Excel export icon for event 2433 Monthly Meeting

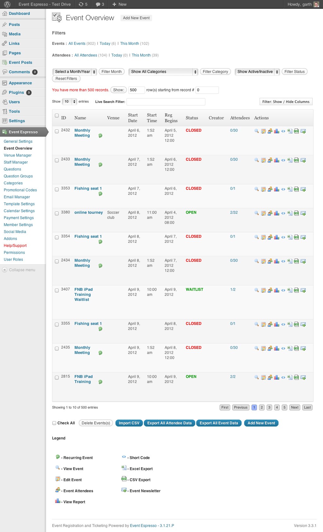click(x=290, y=160)
